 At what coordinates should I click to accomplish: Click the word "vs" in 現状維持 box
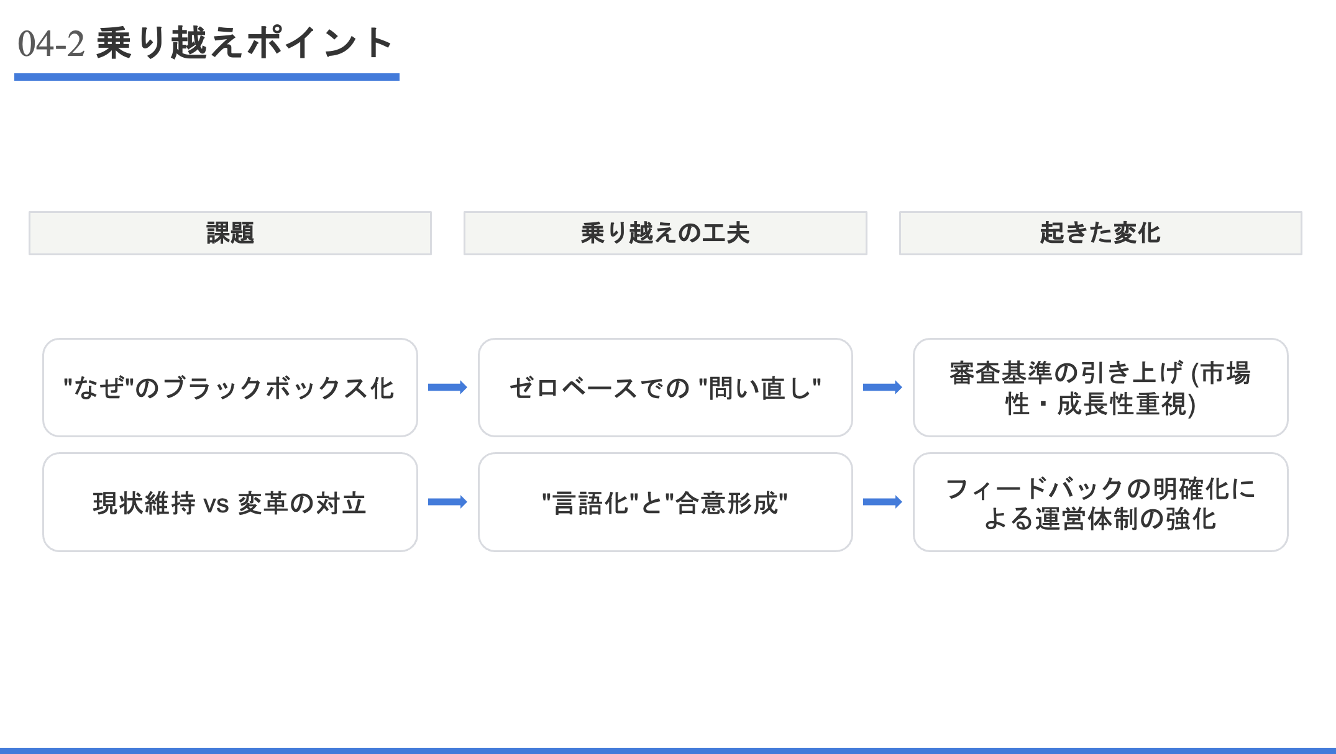(x=216, y=504)
